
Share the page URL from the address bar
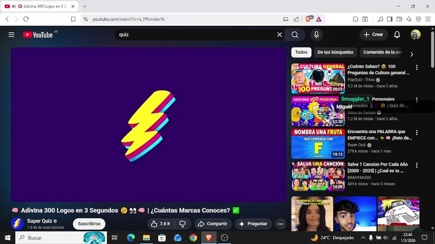296,19
